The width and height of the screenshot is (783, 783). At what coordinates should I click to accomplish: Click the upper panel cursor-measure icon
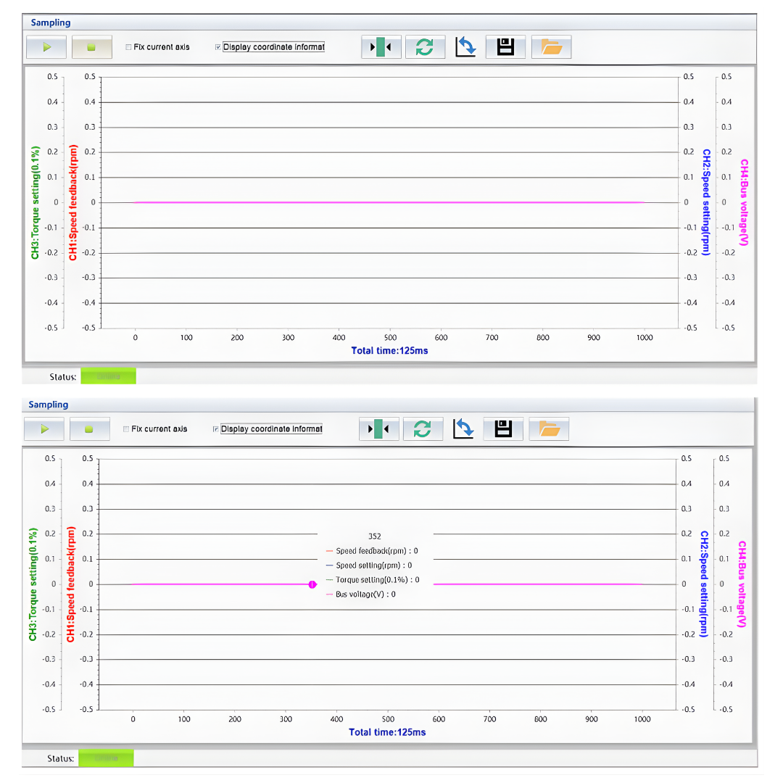[x=381, y=47]
